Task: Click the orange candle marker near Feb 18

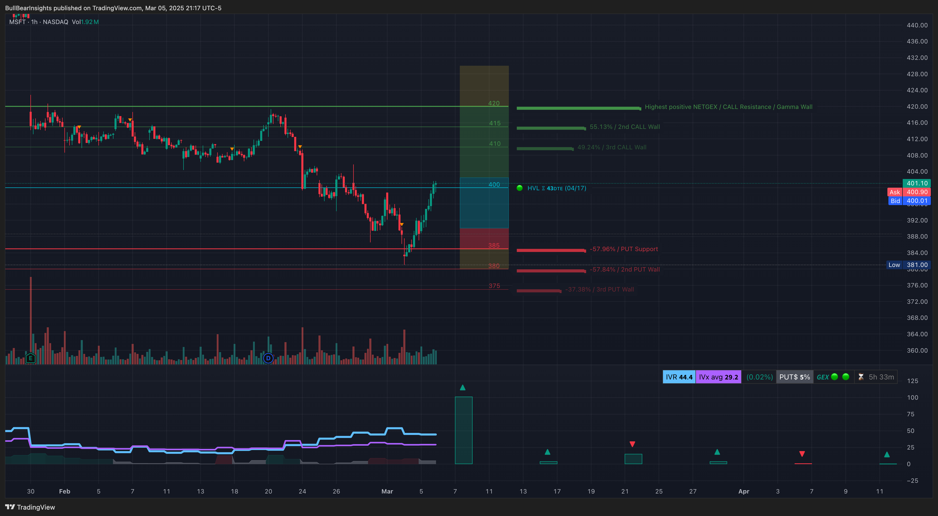Action: point(232,149)
